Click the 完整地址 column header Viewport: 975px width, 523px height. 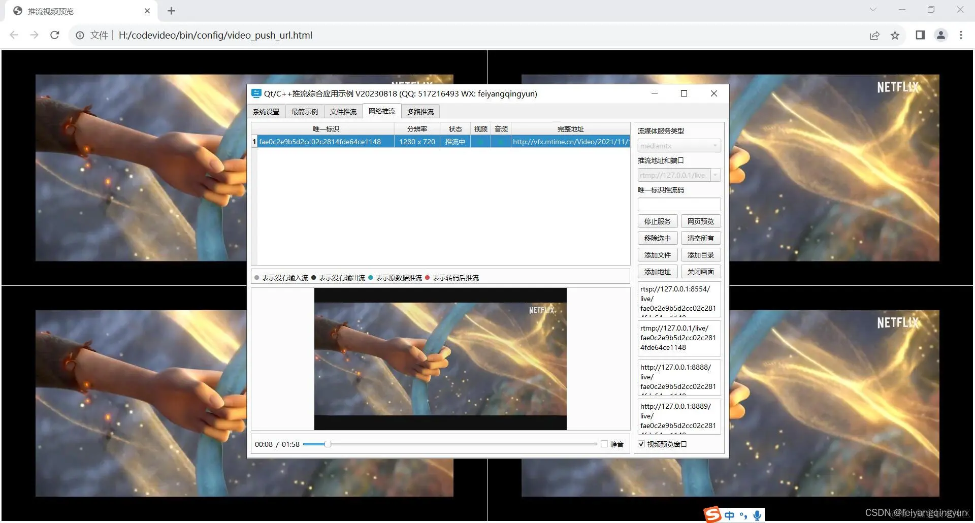coord(570,129)
